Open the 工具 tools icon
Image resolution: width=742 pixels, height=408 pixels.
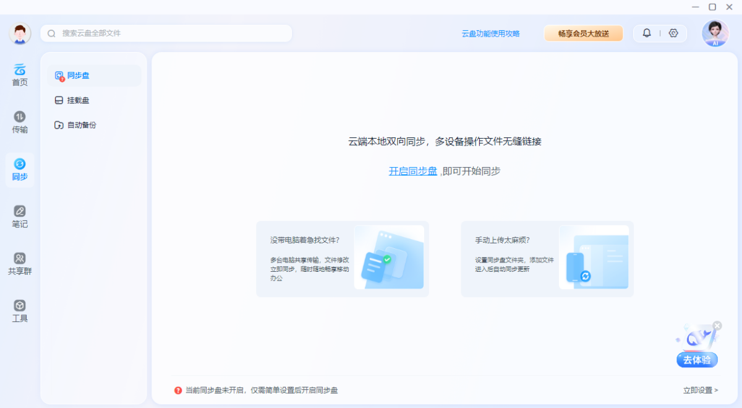point(19,310)
